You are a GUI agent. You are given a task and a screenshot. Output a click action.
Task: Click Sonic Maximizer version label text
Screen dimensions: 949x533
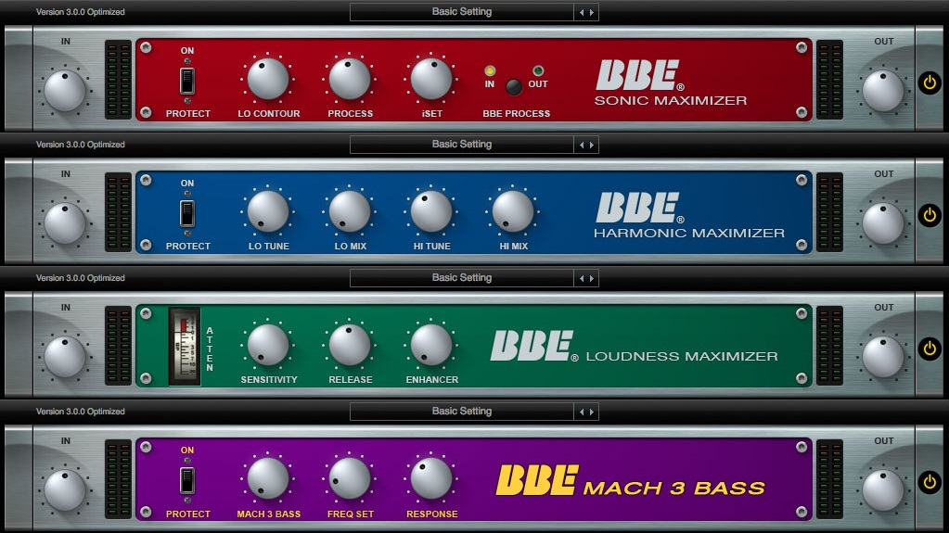[81, 12]
